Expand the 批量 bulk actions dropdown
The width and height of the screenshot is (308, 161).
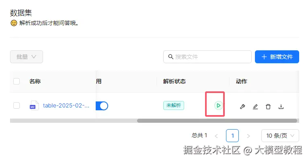27,57
